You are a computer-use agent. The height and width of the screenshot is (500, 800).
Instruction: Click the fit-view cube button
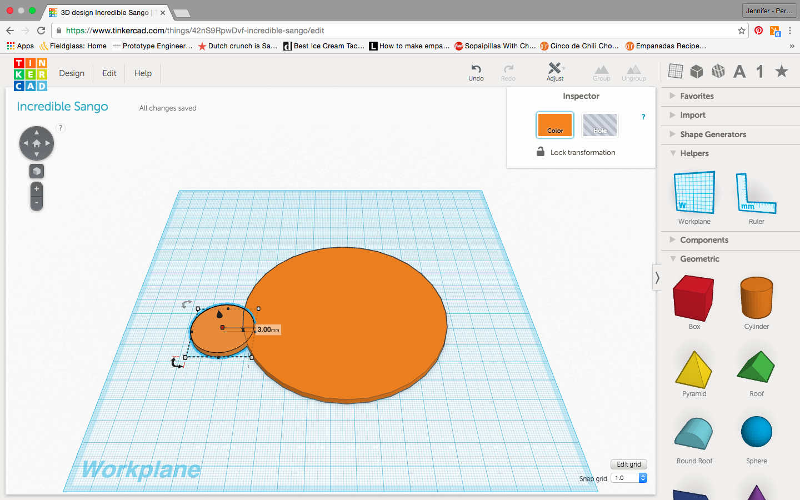point(37,171)
